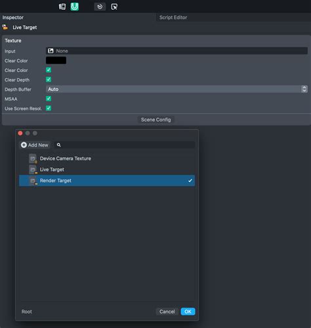The height and width of the screenshot is (328, 311).
Task: Click the MSAA label text
Action: [11, 99]
